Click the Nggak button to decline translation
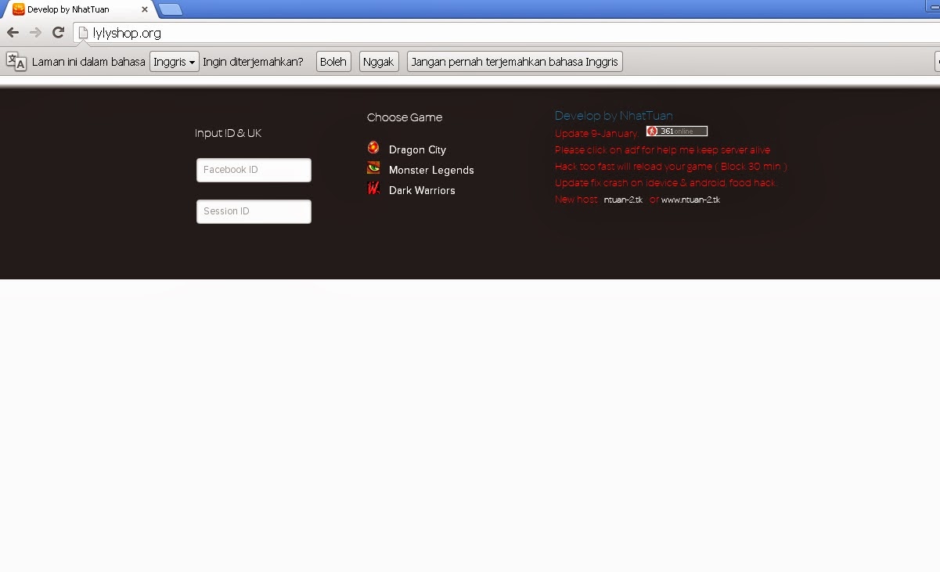Viewport: 940px width, 572px height. [378, 61]
